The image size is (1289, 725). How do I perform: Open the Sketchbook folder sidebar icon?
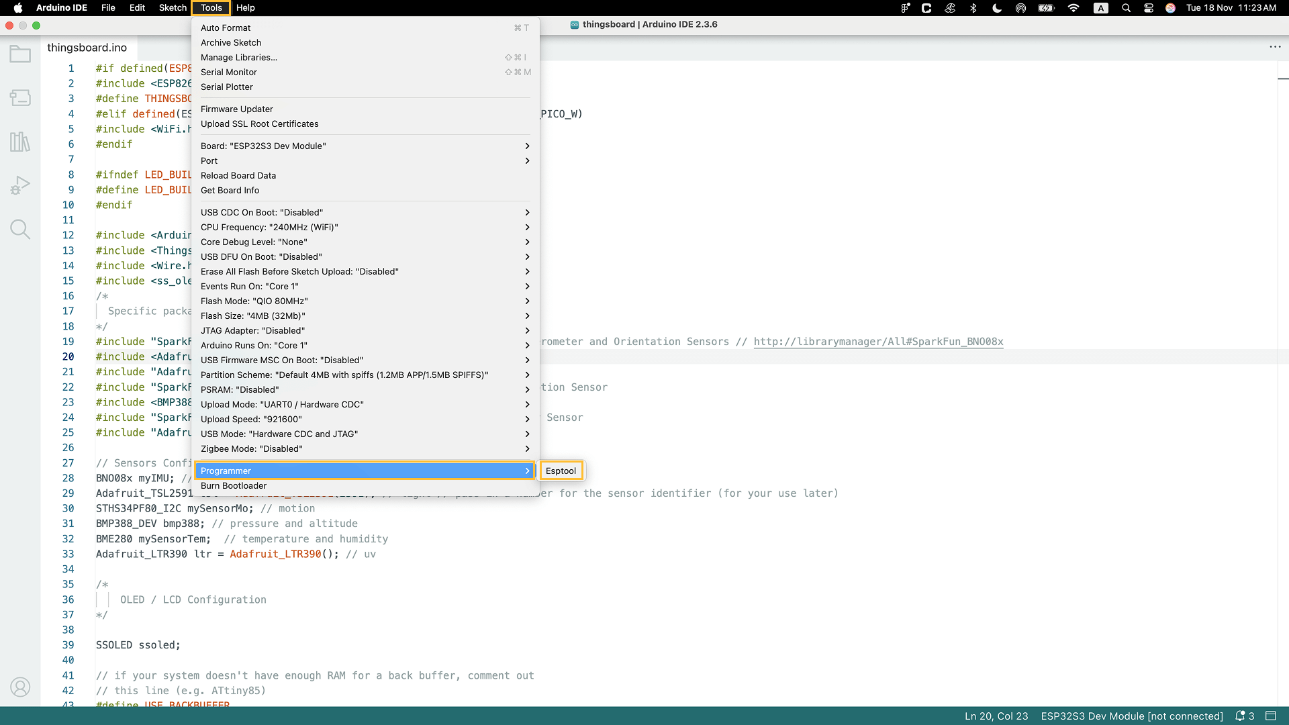tap(20, 54)
